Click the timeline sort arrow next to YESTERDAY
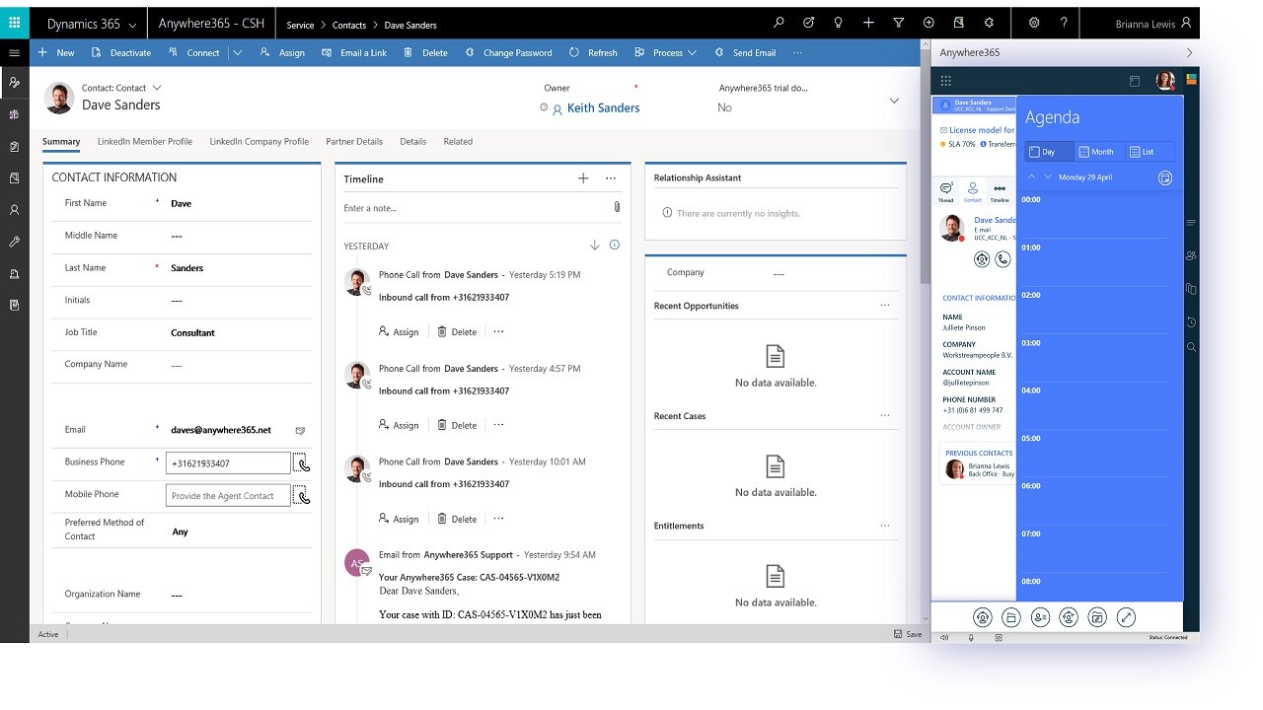Screen dimensions: 1263x710 594,246
